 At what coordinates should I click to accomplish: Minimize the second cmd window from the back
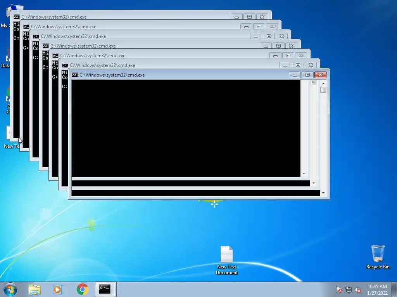click(246, 27)
